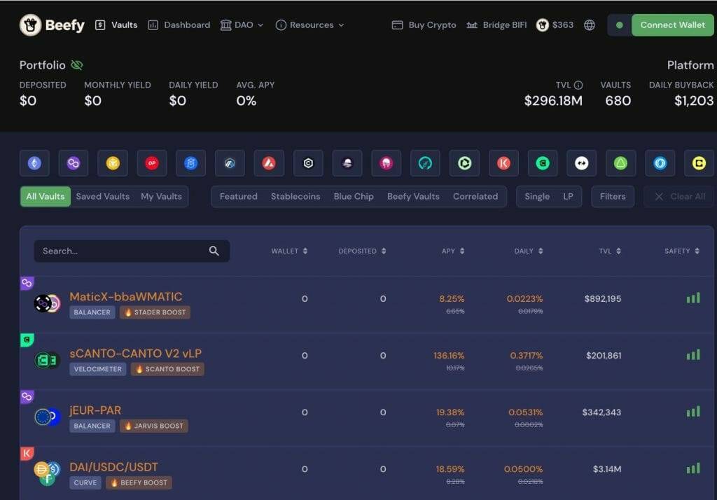Image resolution: width=717 pixels, height=500 pixels.
Task: Open the Filters button
Action: point(612,196)
